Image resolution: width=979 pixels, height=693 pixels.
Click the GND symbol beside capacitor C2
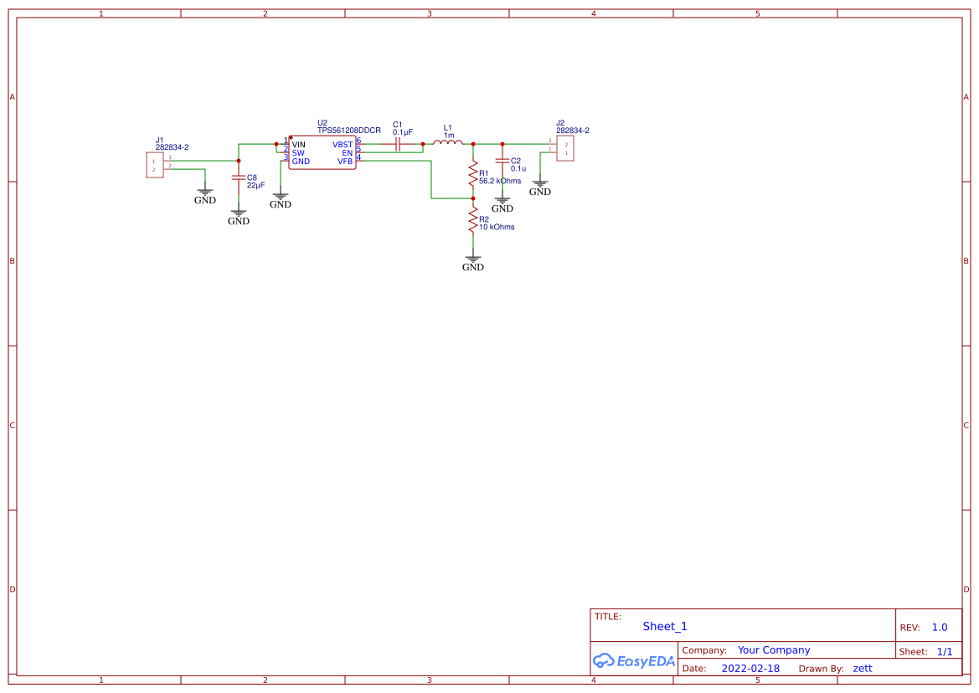coord(502,199)
